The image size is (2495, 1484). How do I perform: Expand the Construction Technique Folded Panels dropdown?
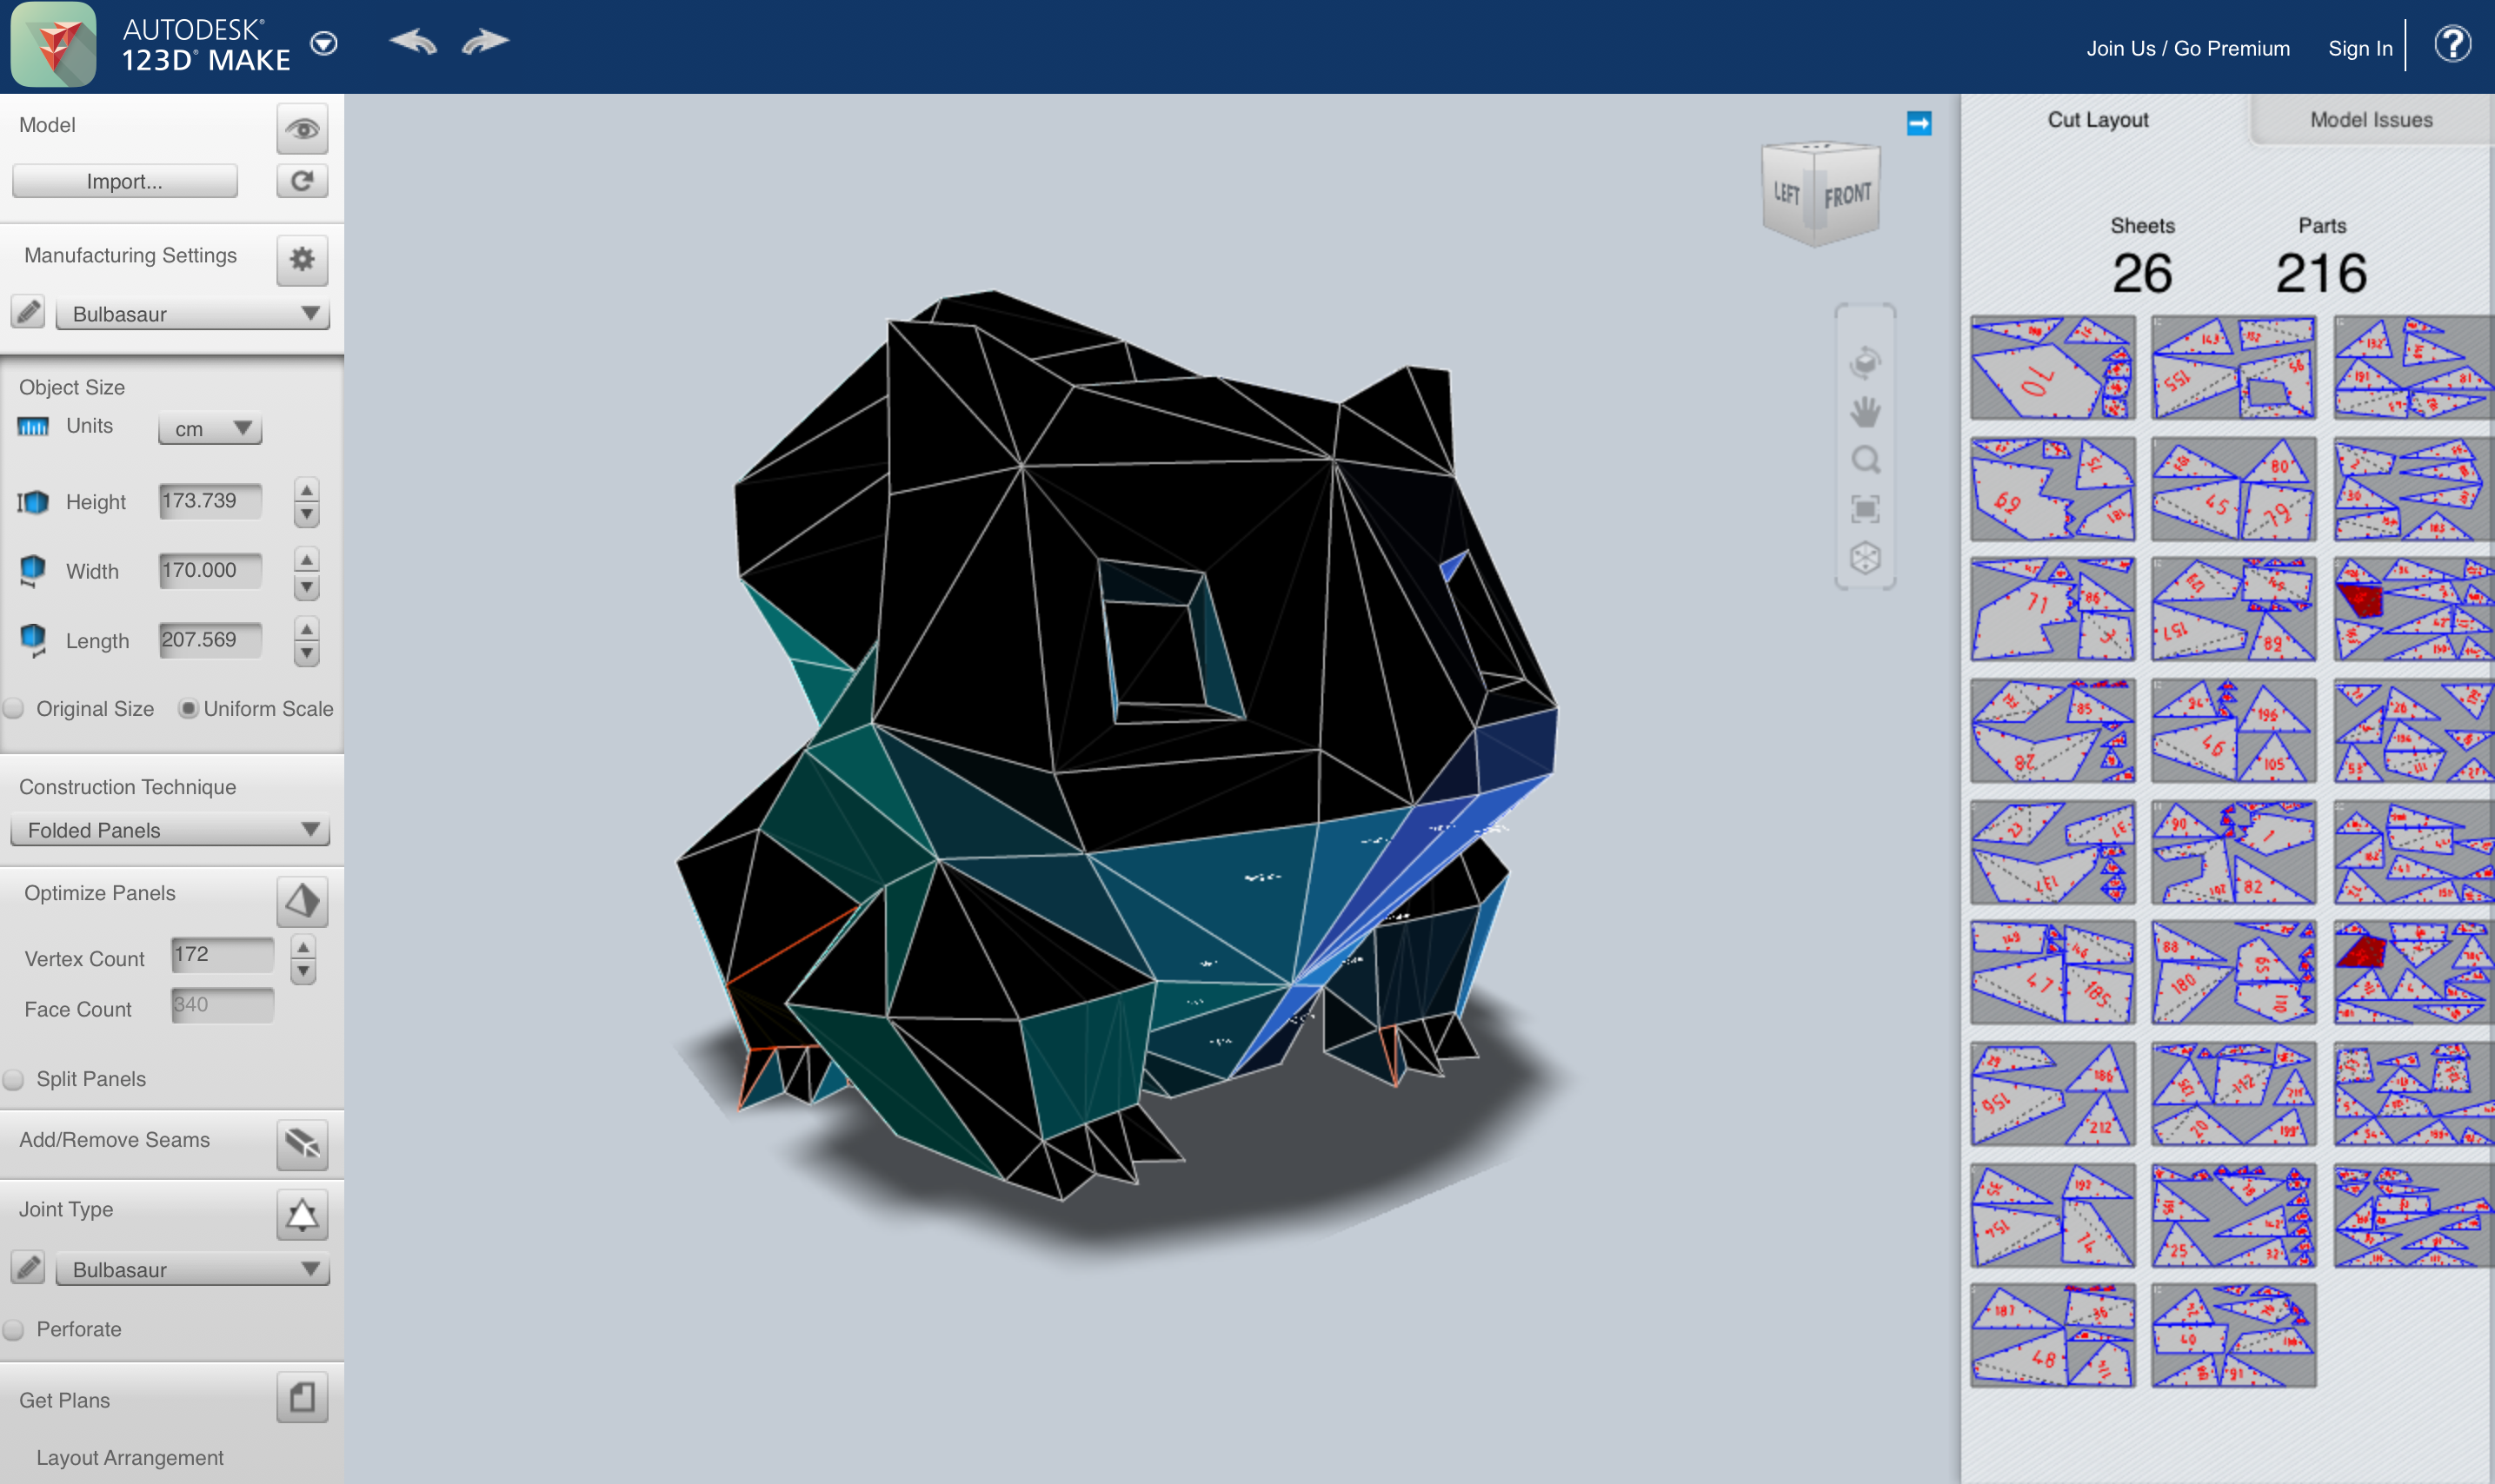(x=170, y=830)
